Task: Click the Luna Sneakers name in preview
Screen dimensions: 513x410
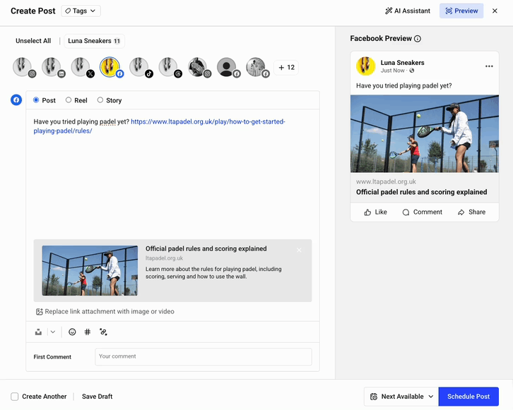Action: [x=403, y=63]
